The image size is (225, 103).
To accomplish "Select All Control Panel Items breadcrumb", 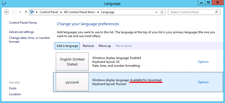I will pos(79,12).
